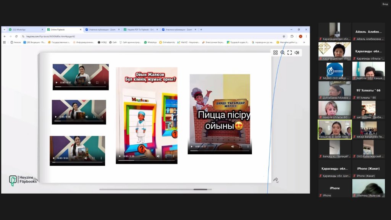Click the share arrow icon at the bottom right of the page

click(x=276, y=180)
